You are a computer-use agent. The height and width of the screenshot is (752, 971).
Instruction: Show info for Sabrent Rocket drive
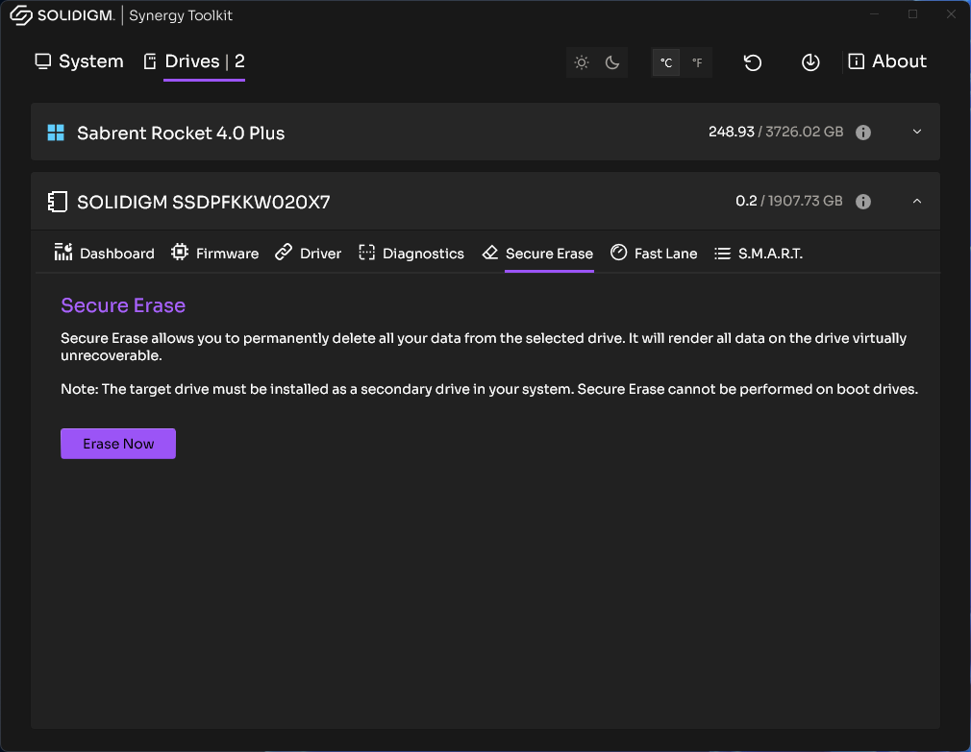[863, 133]
